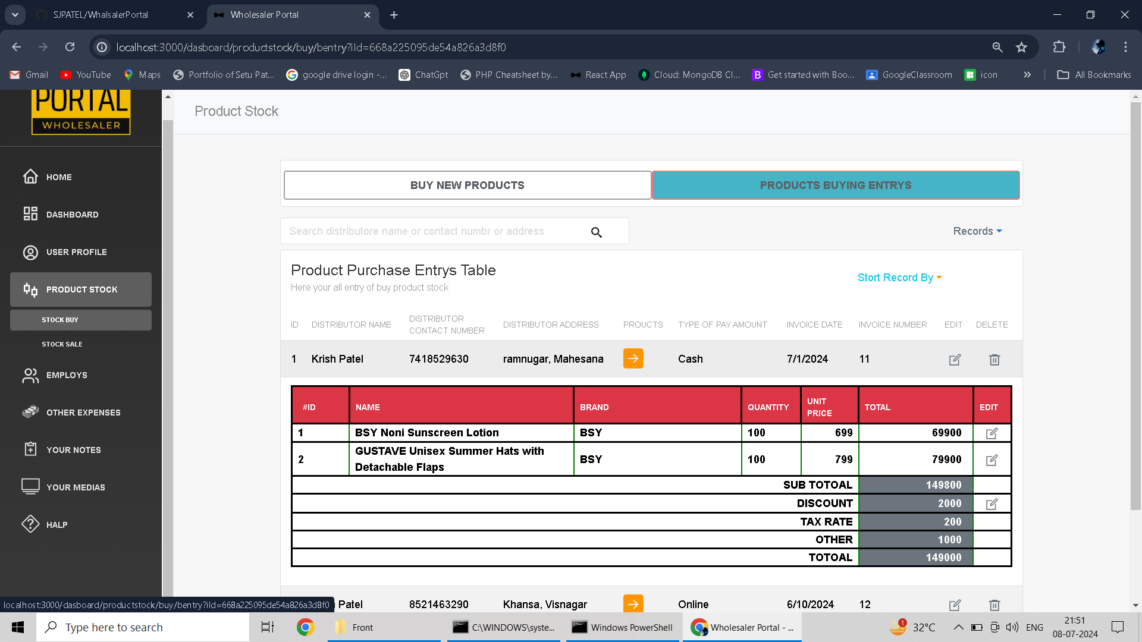Show hidden bookmarks with chevron
The image size is (1142, 642).
1027,75
